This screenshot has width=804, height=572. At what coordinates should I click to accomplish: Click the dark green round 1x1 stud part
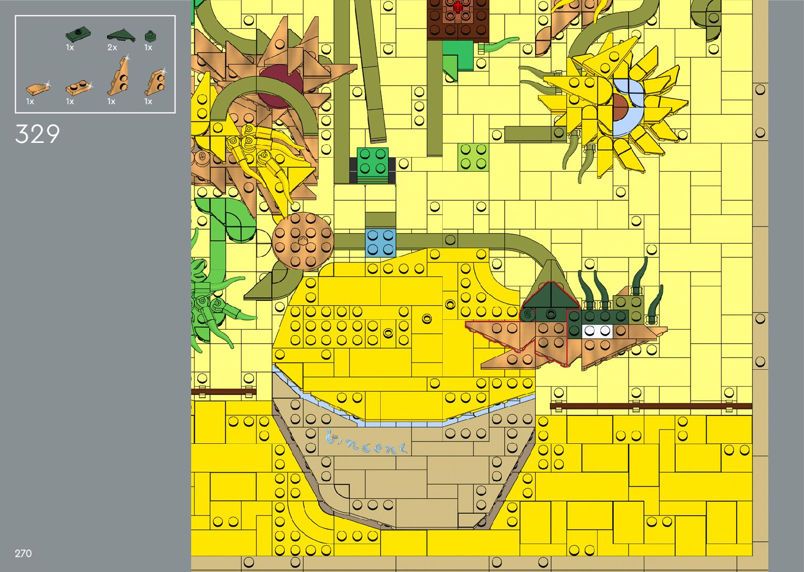pos(150,36)
